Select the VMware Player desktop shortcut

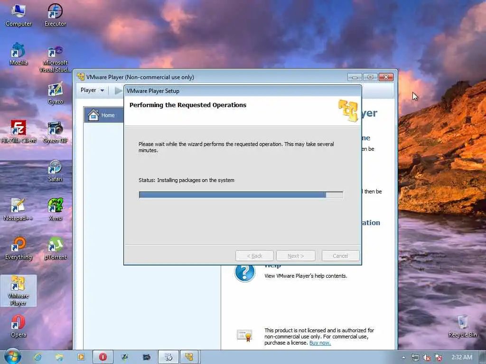pyautogui.click(x=19, y=291)
